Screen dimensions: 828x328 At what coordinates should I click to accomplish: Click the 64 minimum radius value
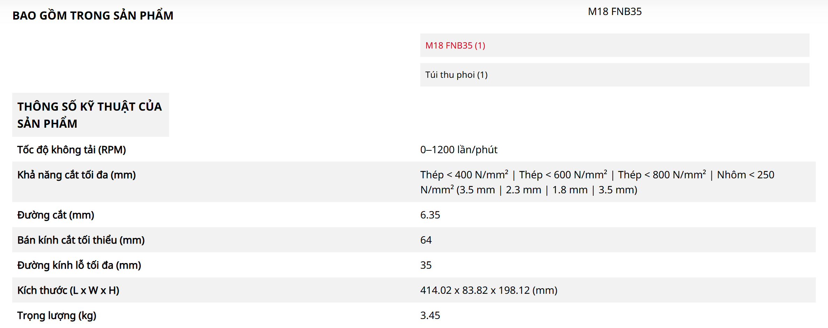tap(426, 240)
